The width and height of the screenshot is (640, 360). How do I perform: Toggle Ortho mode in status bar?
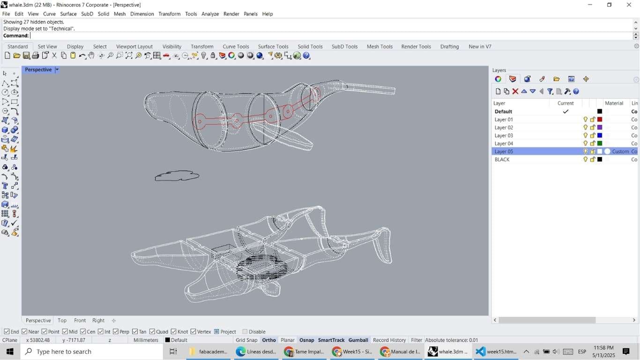pyautogui.click(x=269, y=340)
